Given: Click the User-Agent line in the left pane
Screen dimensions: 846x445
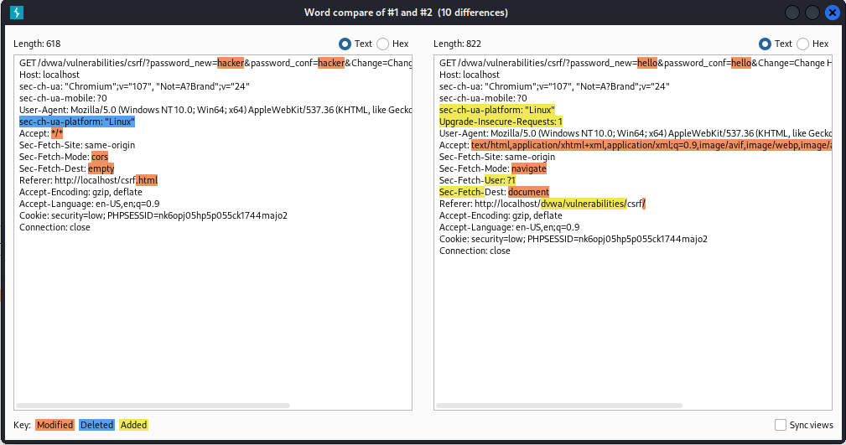Looking at the screenshot, I should (x=215, y=110).
